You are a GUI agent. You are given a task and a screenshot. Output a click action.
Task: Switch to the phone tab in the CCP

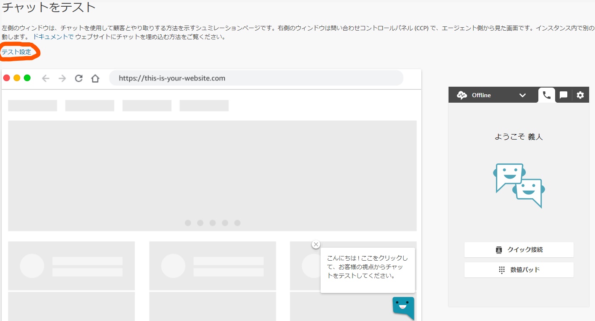(546, 95)
